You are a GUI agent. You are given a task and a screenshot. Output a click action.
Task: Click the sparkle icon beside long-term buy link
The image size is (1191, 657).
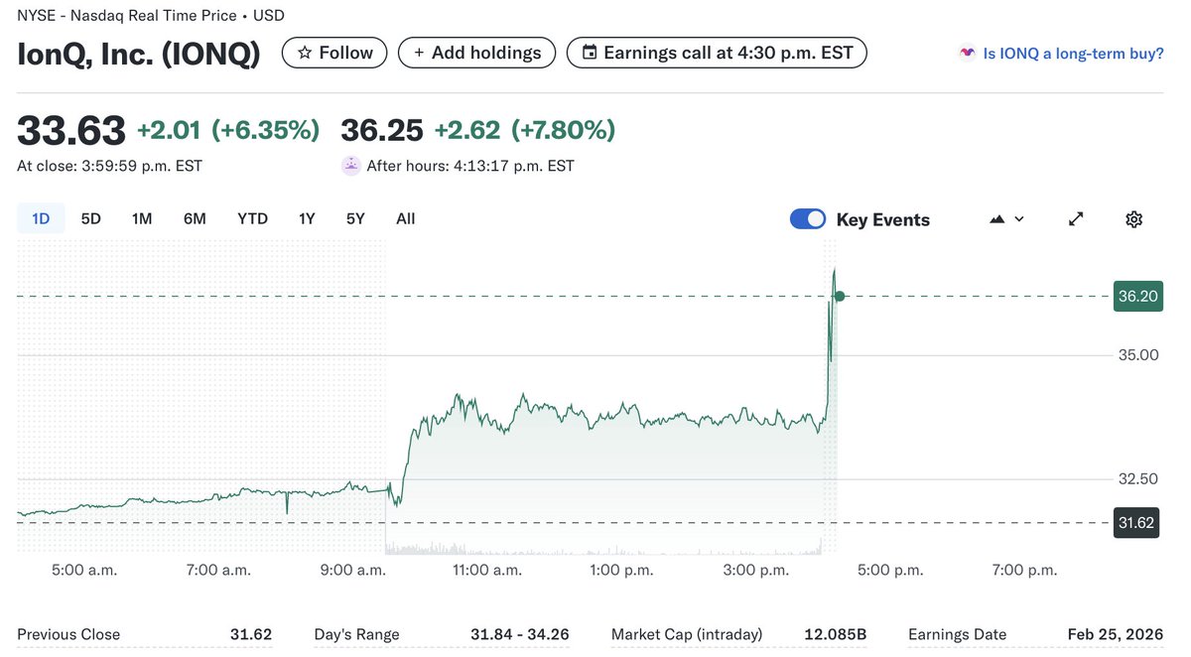pos(967,53)
